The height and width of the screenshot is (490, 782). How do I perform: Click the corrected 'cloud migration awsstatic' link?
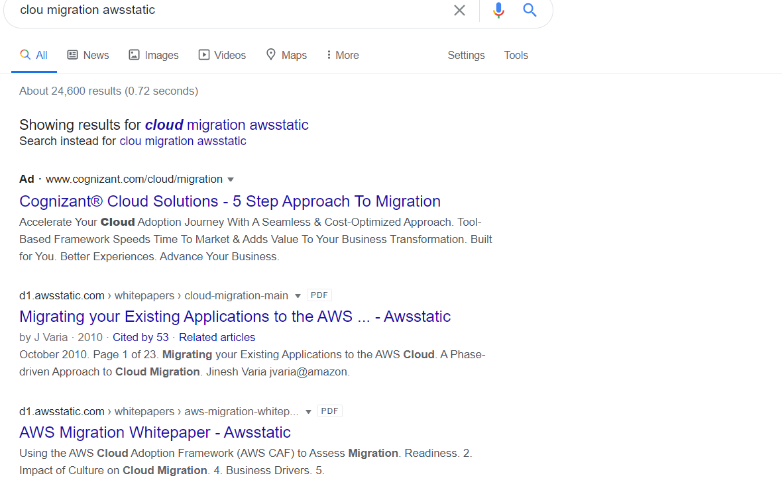pyautogui.click(x=227, y=124)
